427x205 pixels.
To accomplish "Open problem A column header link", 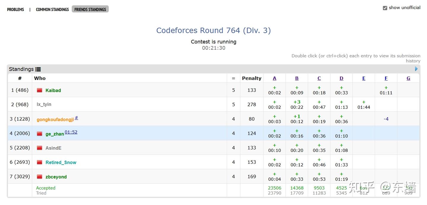I will point(275,78).
